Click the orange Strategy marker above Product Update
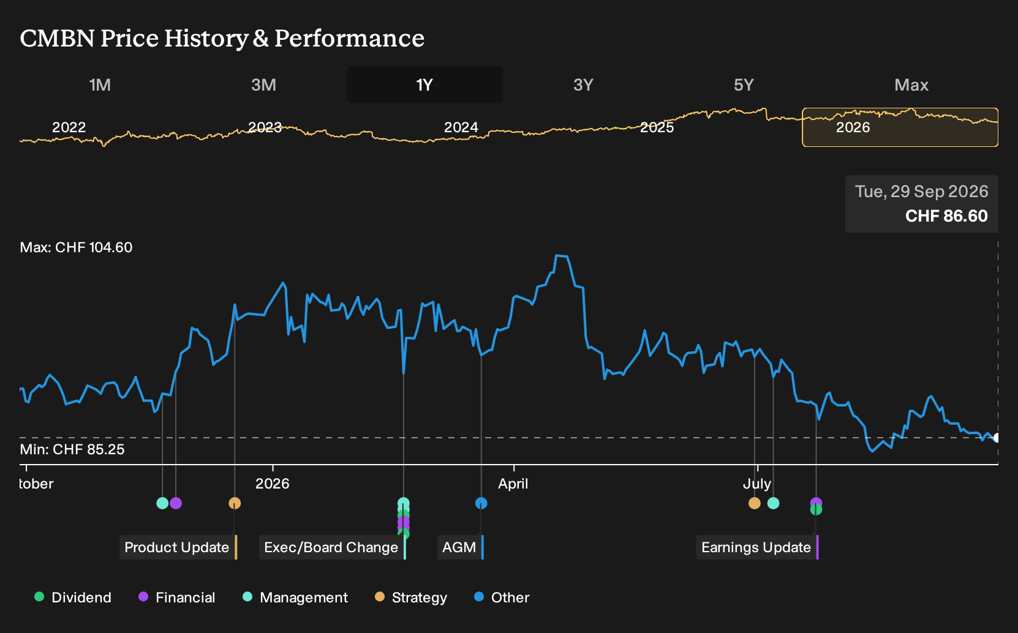Viewport: 1018px width, 633px height. pyautogui.click(x=235, y=503)
